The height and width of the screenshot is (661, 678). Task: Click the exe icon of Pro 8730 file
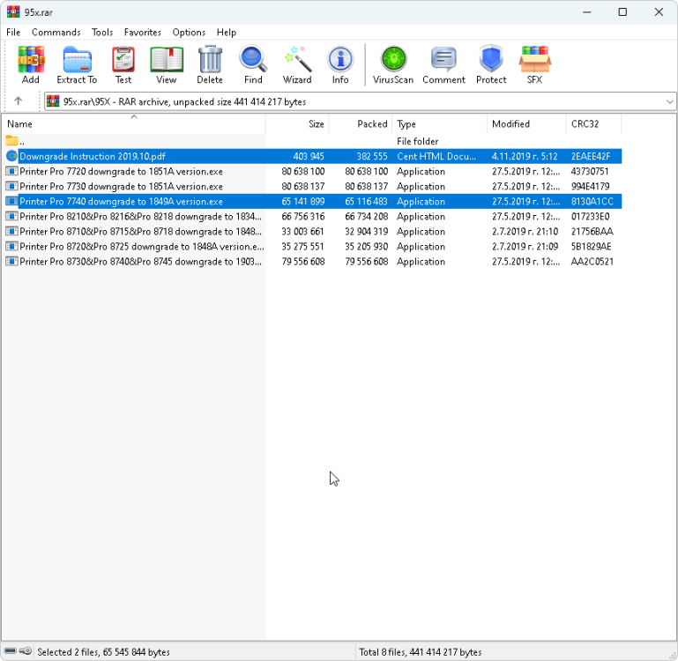(11, 262)
